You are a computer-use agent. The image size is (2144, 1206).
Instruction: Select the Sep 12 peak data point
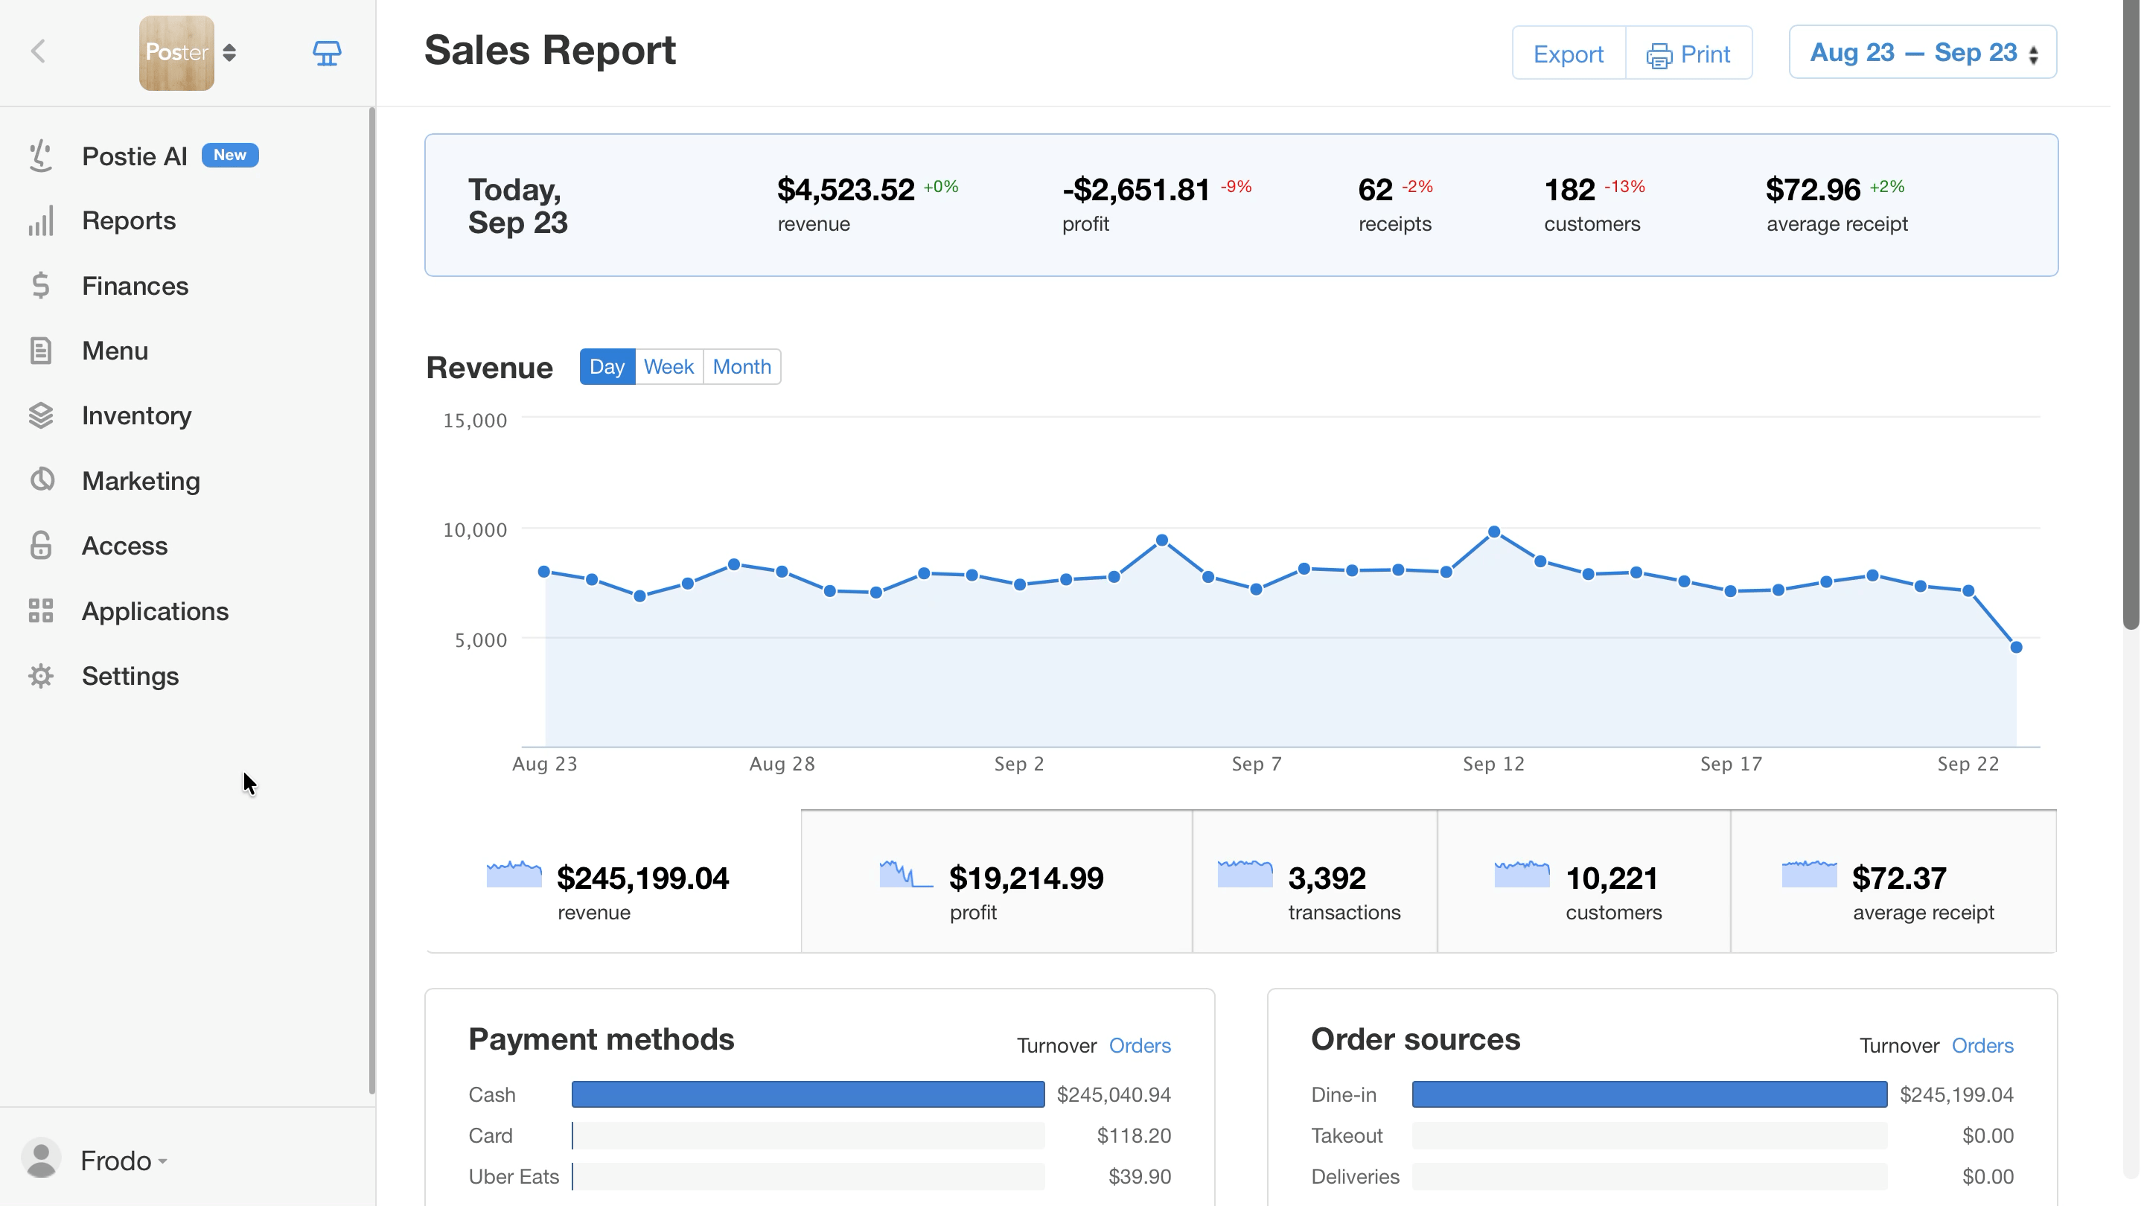tap(1494, 532)
